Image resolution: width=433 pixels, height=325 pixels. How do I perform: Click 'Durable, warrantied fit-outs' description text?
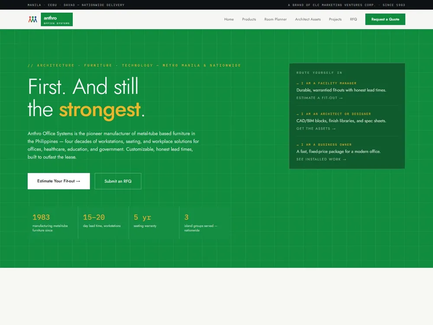pyautogui.click(x=341, y=90)
